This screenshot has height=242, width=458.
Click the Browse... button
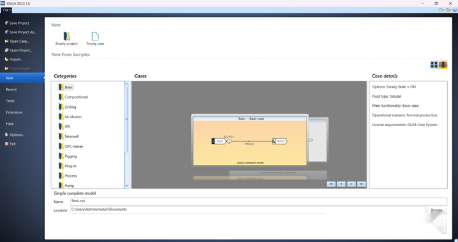(x=437, y=210)
